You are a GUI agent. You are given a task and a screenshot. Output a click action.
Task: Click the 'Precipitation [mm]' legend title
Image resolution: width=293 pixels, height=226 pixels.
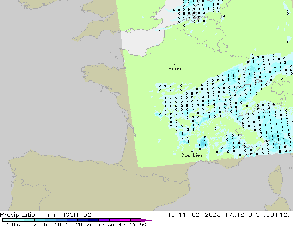click(30, 215)
